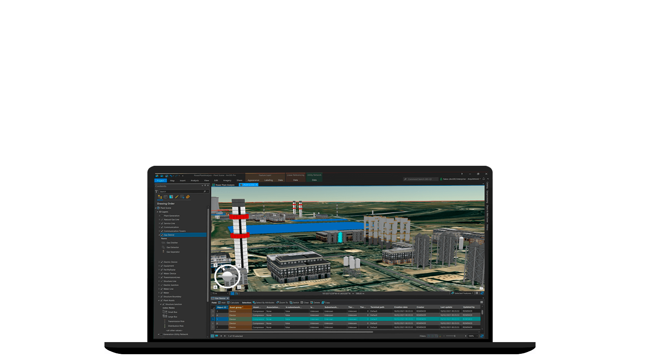Collapse the Gas Device layer legend
Viewport: 654px width, 361px height.
click(159, 235)
